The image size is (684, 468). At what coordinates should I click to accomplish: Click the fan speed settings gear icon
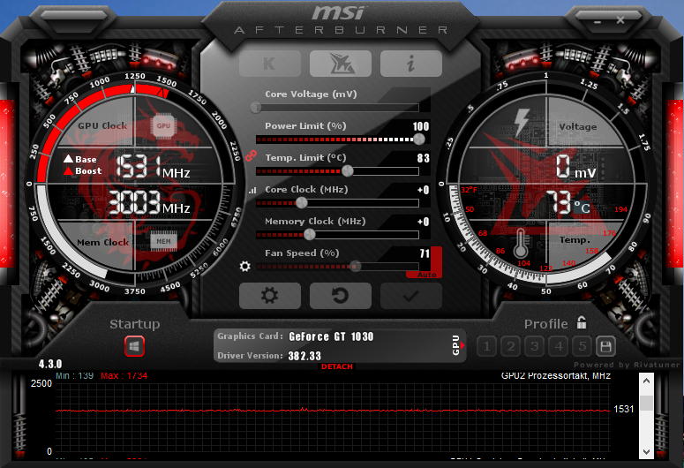point(245,266)
